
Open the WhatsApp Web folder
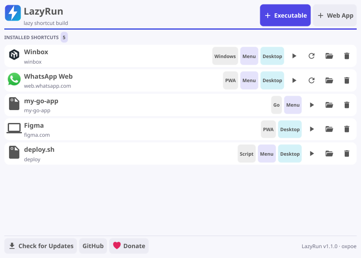pos(329,80)
